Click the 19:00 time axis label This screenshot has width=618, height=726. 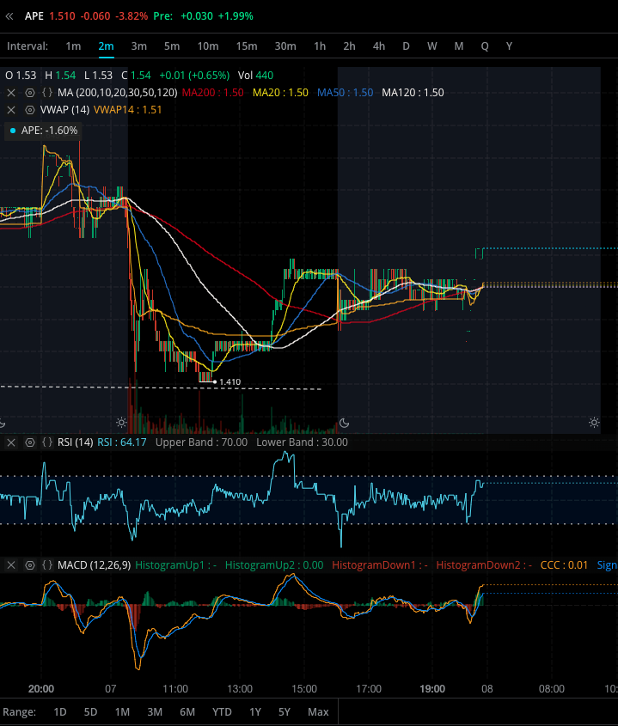pyautogui.click(x=432, y=688)
